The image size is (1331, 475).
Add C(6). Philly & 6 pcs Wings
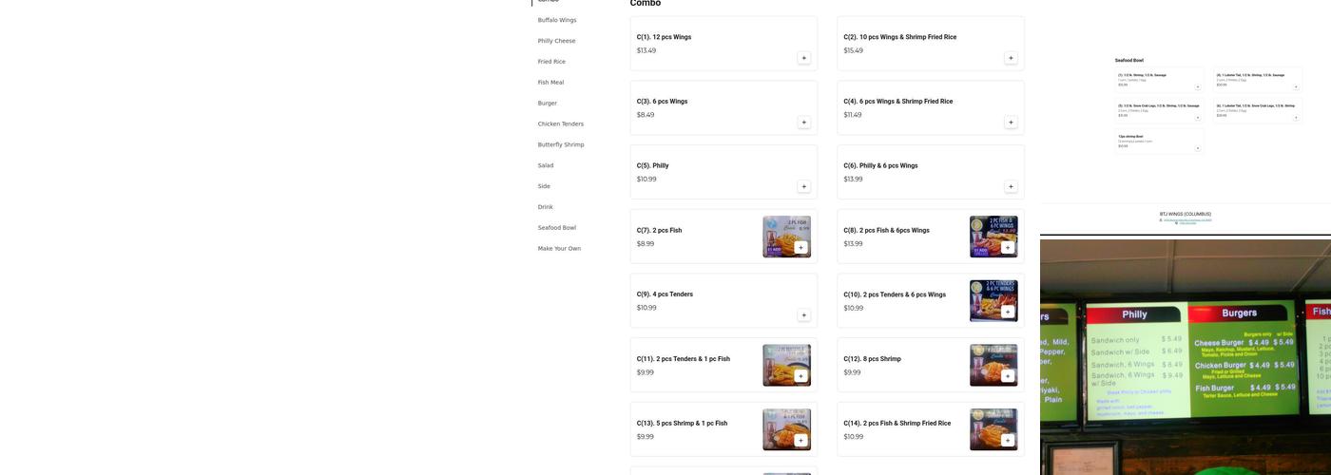tap(1011, 187)
